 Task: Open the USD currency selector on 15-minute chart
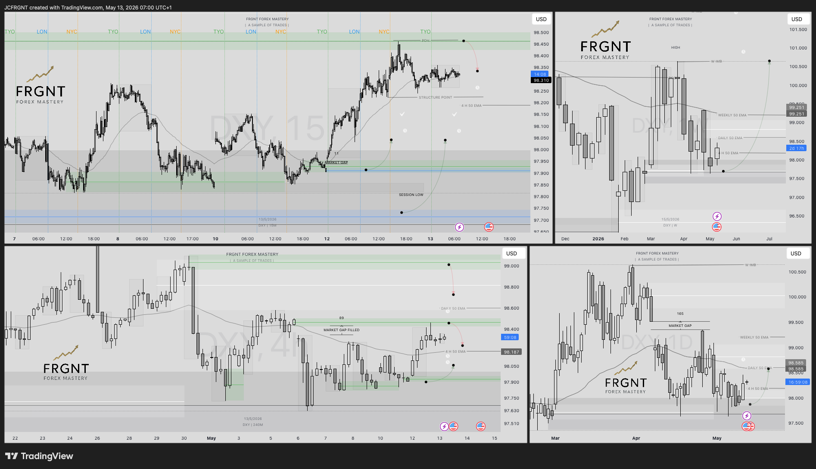[x=541, y=19]
